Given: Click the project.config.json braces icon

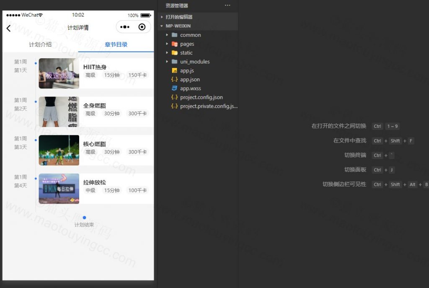Looking at the screenshot, I should pos(174,97).
